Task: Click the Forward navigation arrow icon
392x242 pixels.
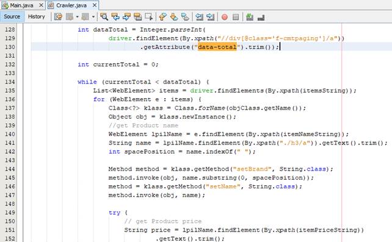Action: coord(85,16)
